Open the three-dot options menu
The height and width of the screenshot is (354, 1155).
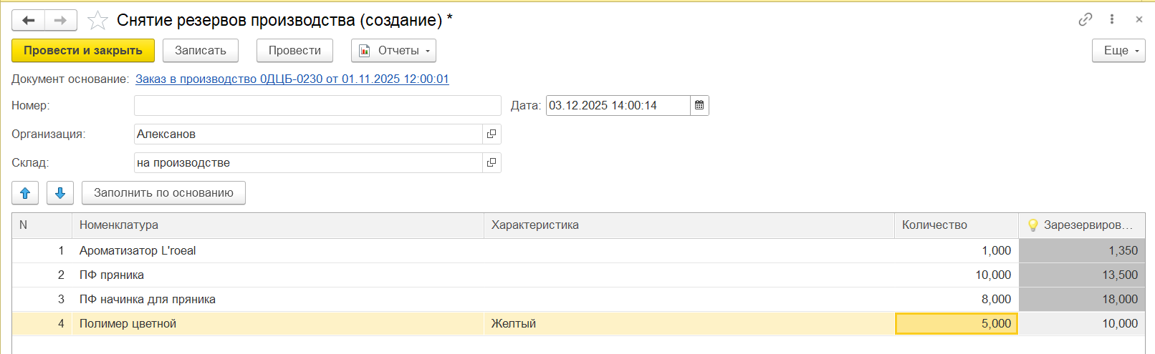(x=1112, y=19)
